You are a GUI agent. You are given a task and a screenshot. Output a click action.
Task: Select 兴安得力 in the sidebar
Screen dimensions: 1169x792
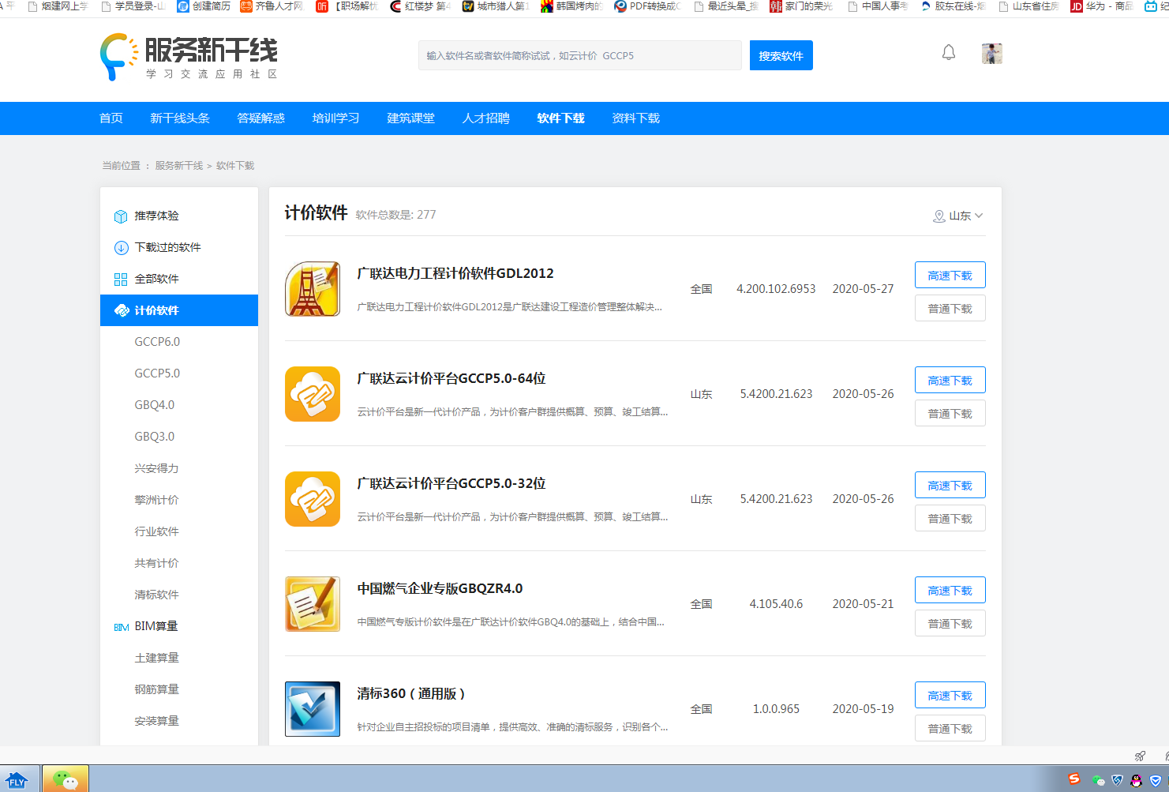click(x=157, y=468)
